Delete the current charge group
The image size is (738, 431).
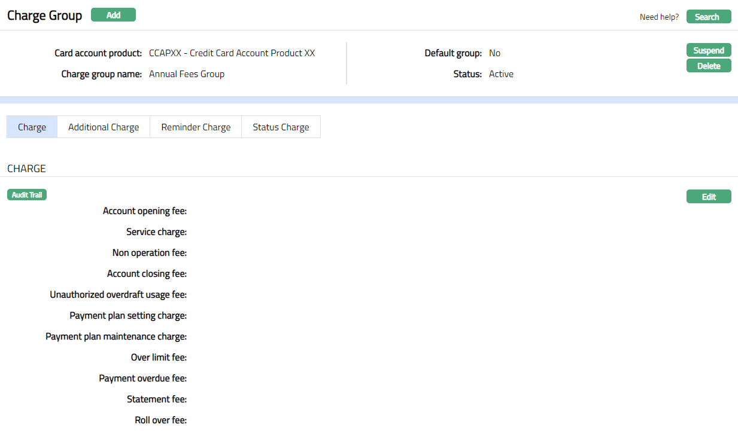pos(708,66)
